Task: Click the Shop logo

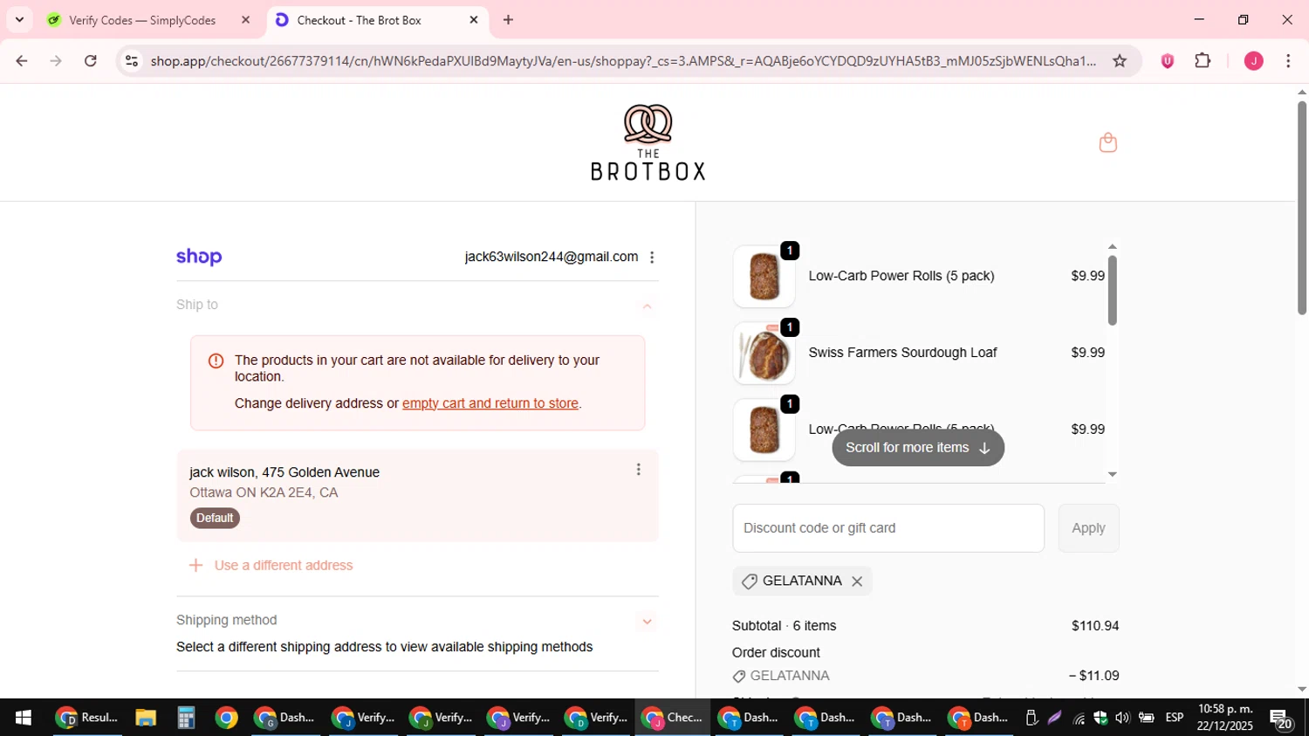Action: coord(199,257)
